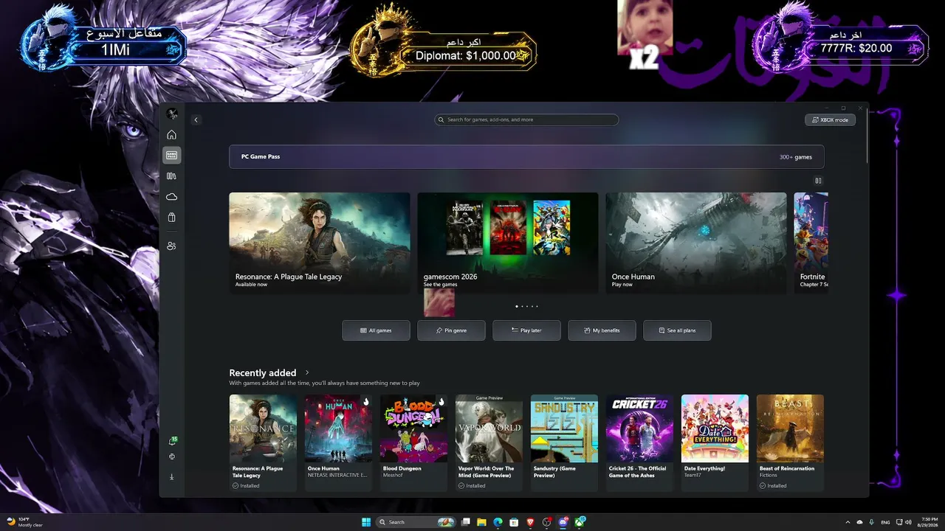The image size is (945, 531).
Task: Open My benefits
Action: 602,330
